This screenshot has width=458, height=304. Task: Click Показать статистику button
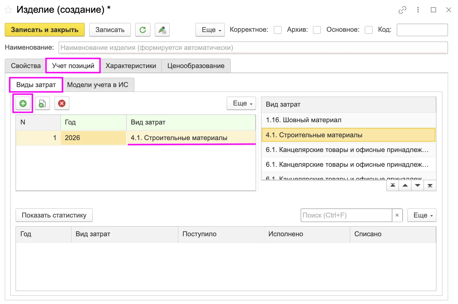click(x=54, y=215)
